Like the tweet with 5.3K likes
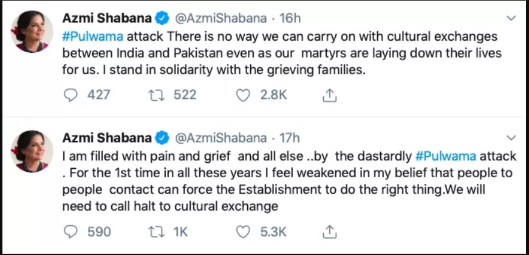 pyautogui.click(x=244, y=231)
